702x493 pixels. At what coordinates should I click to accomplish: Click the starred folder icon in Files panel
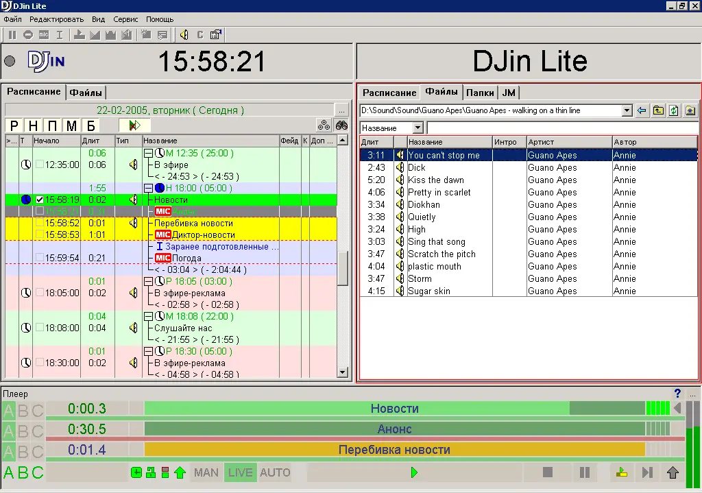(690, 110)
